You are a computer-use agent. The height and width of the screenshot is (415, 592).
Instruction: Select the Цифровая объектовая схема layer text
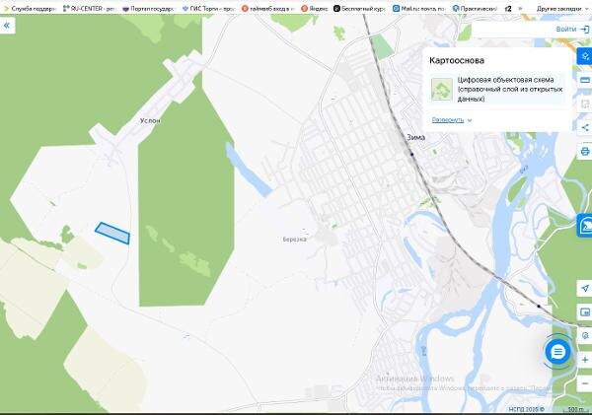click(510, 89)
